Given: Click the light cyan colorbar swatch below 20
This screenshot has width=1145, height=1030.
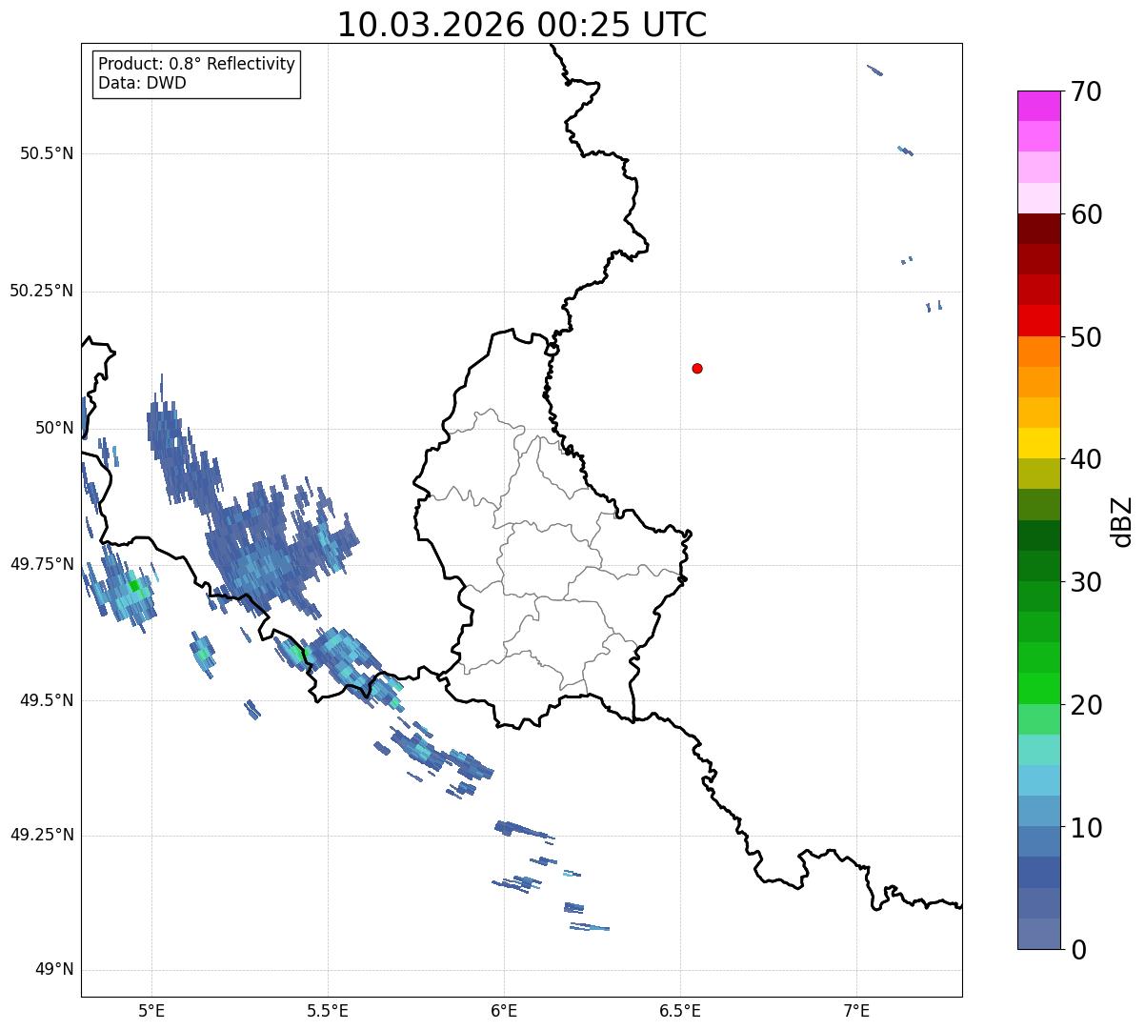Looking at the screenshot, I should (x=1038, y=750).
